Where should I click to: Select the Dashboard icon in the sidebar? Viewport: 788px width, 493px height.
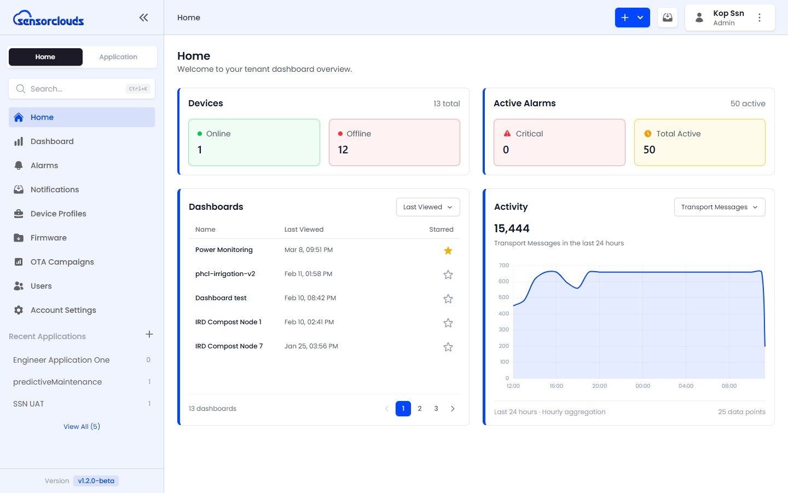(18, 141)
